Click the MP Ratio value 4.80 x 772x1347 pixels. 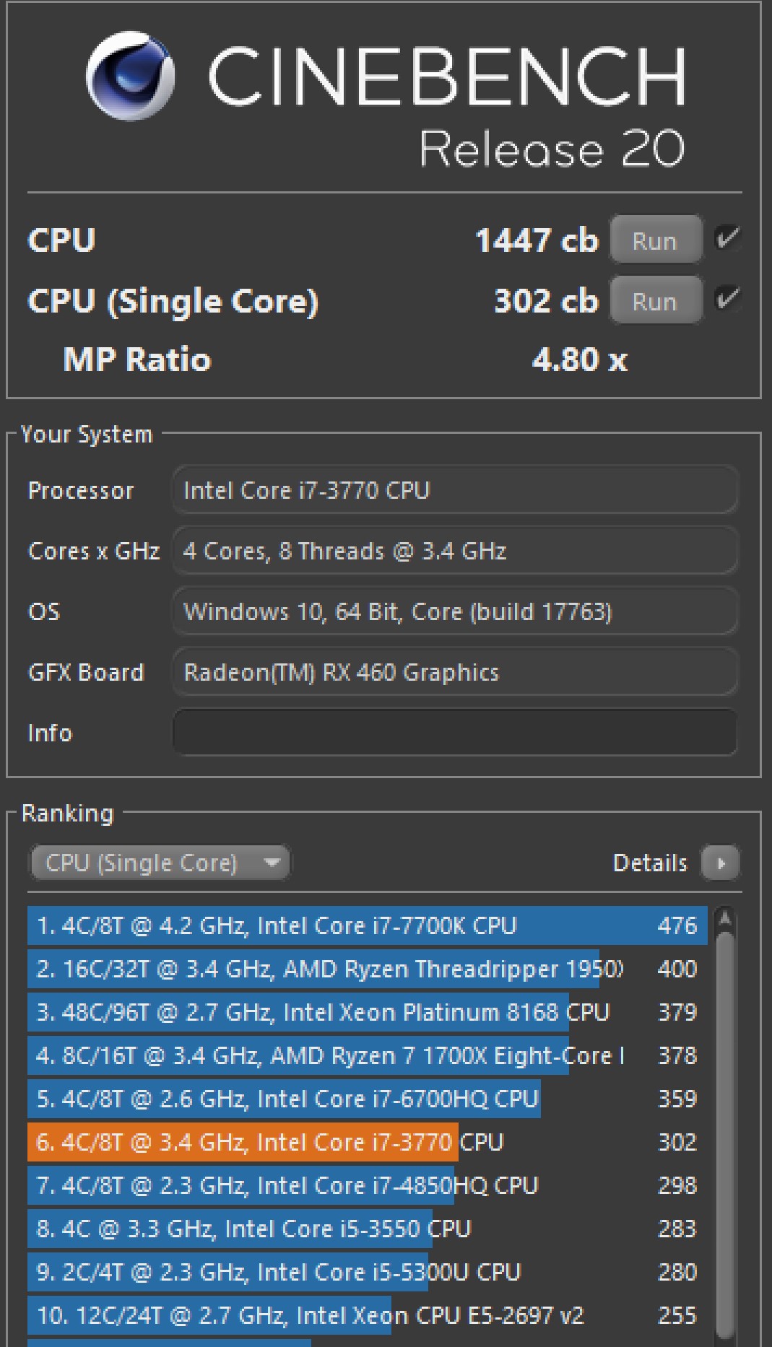click(580, 359)
